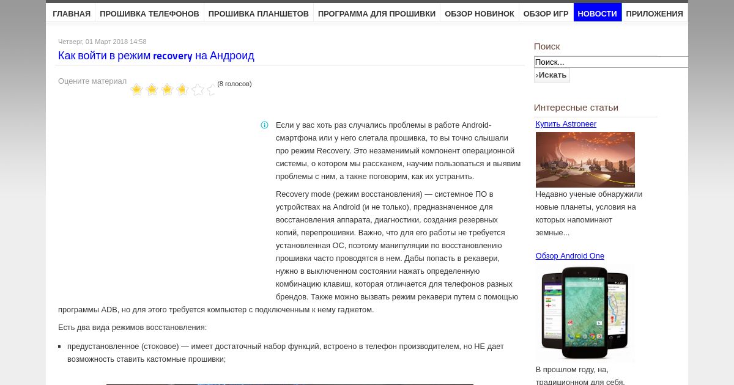Rate the article four stars

click(182, 90)
